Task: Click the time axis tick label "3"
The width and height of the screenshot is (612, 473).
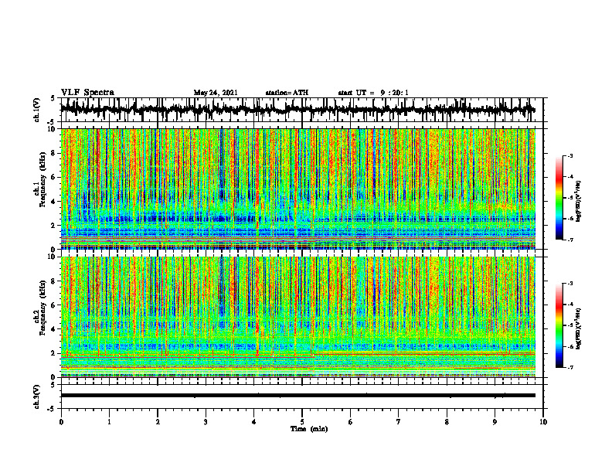Action: 206,422
